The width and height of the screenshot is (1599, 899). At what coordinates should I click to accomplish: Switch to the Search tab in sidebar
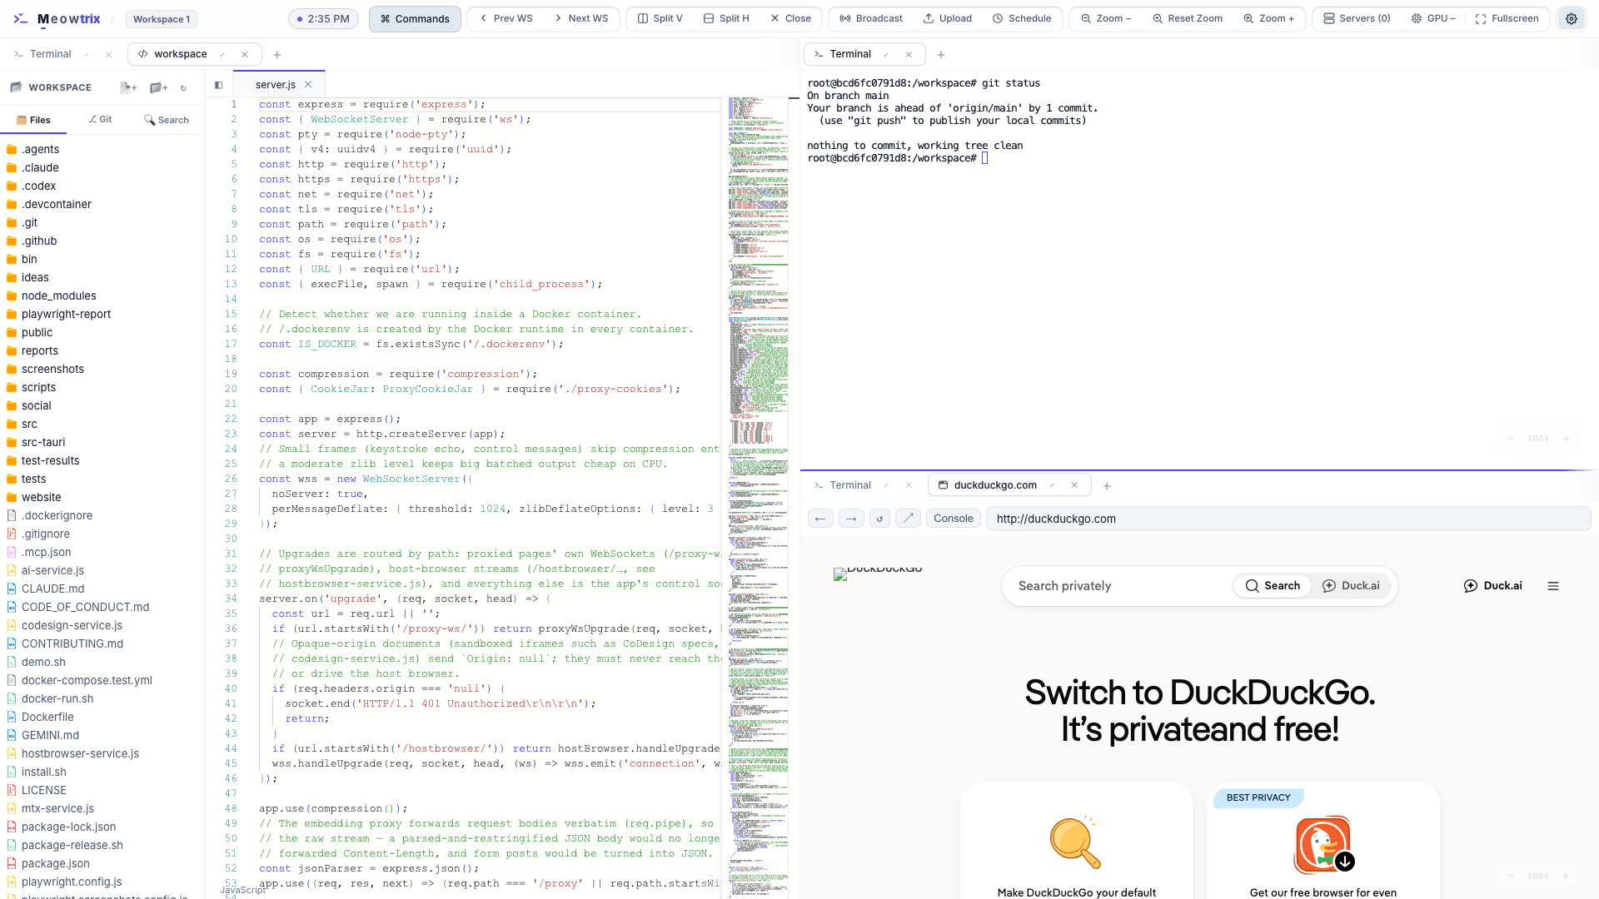coord(167,120)
